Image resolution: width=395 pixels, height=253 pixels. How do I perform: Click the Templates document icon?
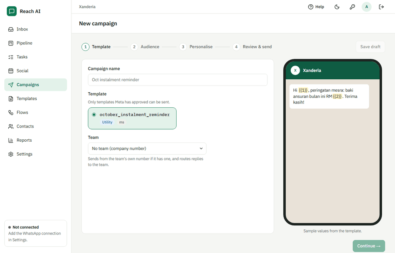pos(11,98)
